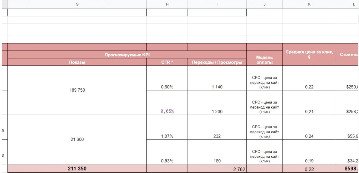359x173 pixels.
Task: Select the average click price cell 0,24
Action: [x=309, y=127]
